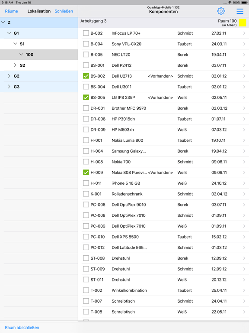Tap the Wi-Fi icon in status bar
The height and width of the screenshot is (333, 249).
(230, 3)
